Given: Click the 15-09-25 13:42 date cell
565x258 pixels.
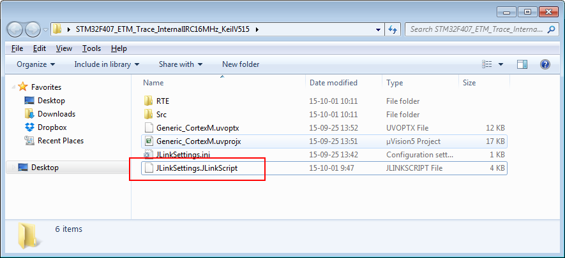Looking at the screenshot, I should click(333, 155).
